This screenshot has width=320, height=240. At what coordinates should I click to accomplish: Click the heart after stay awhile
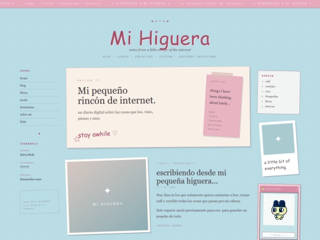click(115, 133)
